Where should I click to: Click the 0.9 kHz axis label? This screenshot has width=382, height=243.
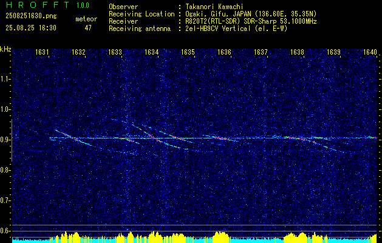click(x=4, y=140)
